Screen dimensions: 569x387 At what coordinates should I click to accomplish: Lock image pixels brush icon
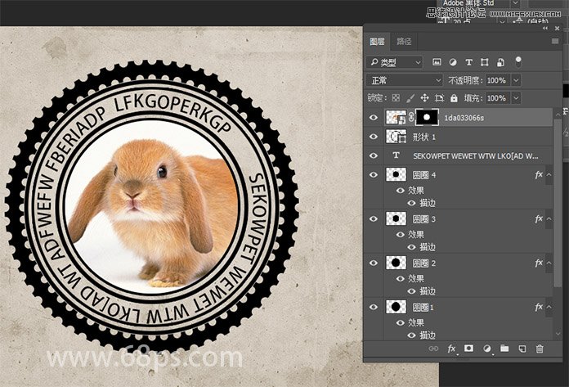point(410,97)
